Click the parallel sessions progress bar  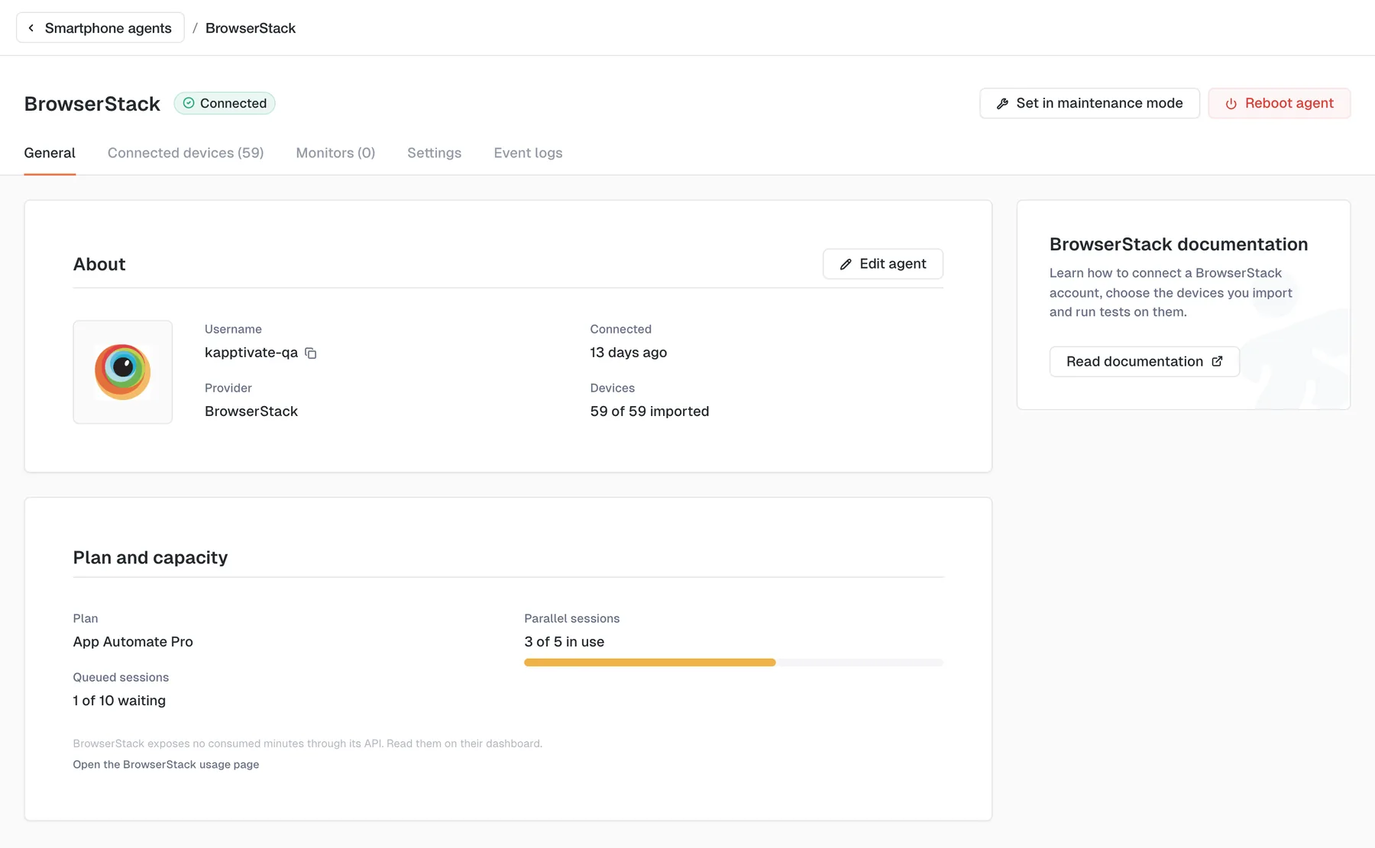733,663
